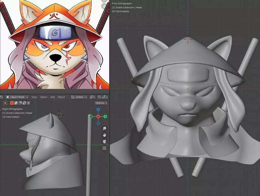Choose the Subtract Selection mode icon

(x=20, y=103)
